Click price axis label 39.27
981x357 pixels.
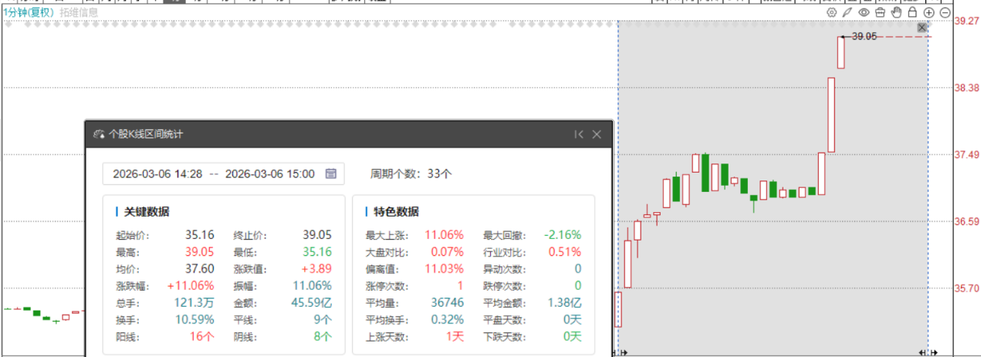pos(968,21)
